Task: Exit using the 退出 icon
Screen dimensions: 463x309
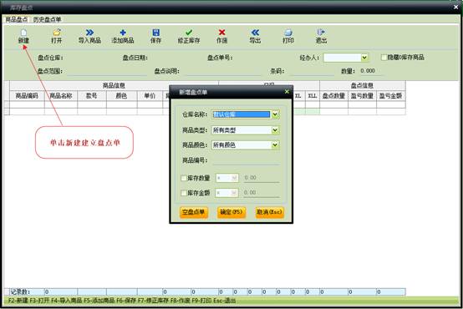Action: point(321,36)
